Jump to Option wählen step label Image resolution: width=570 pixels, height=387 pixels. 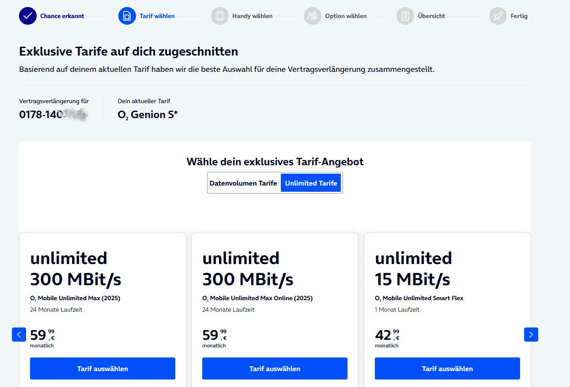coord(346,16)
